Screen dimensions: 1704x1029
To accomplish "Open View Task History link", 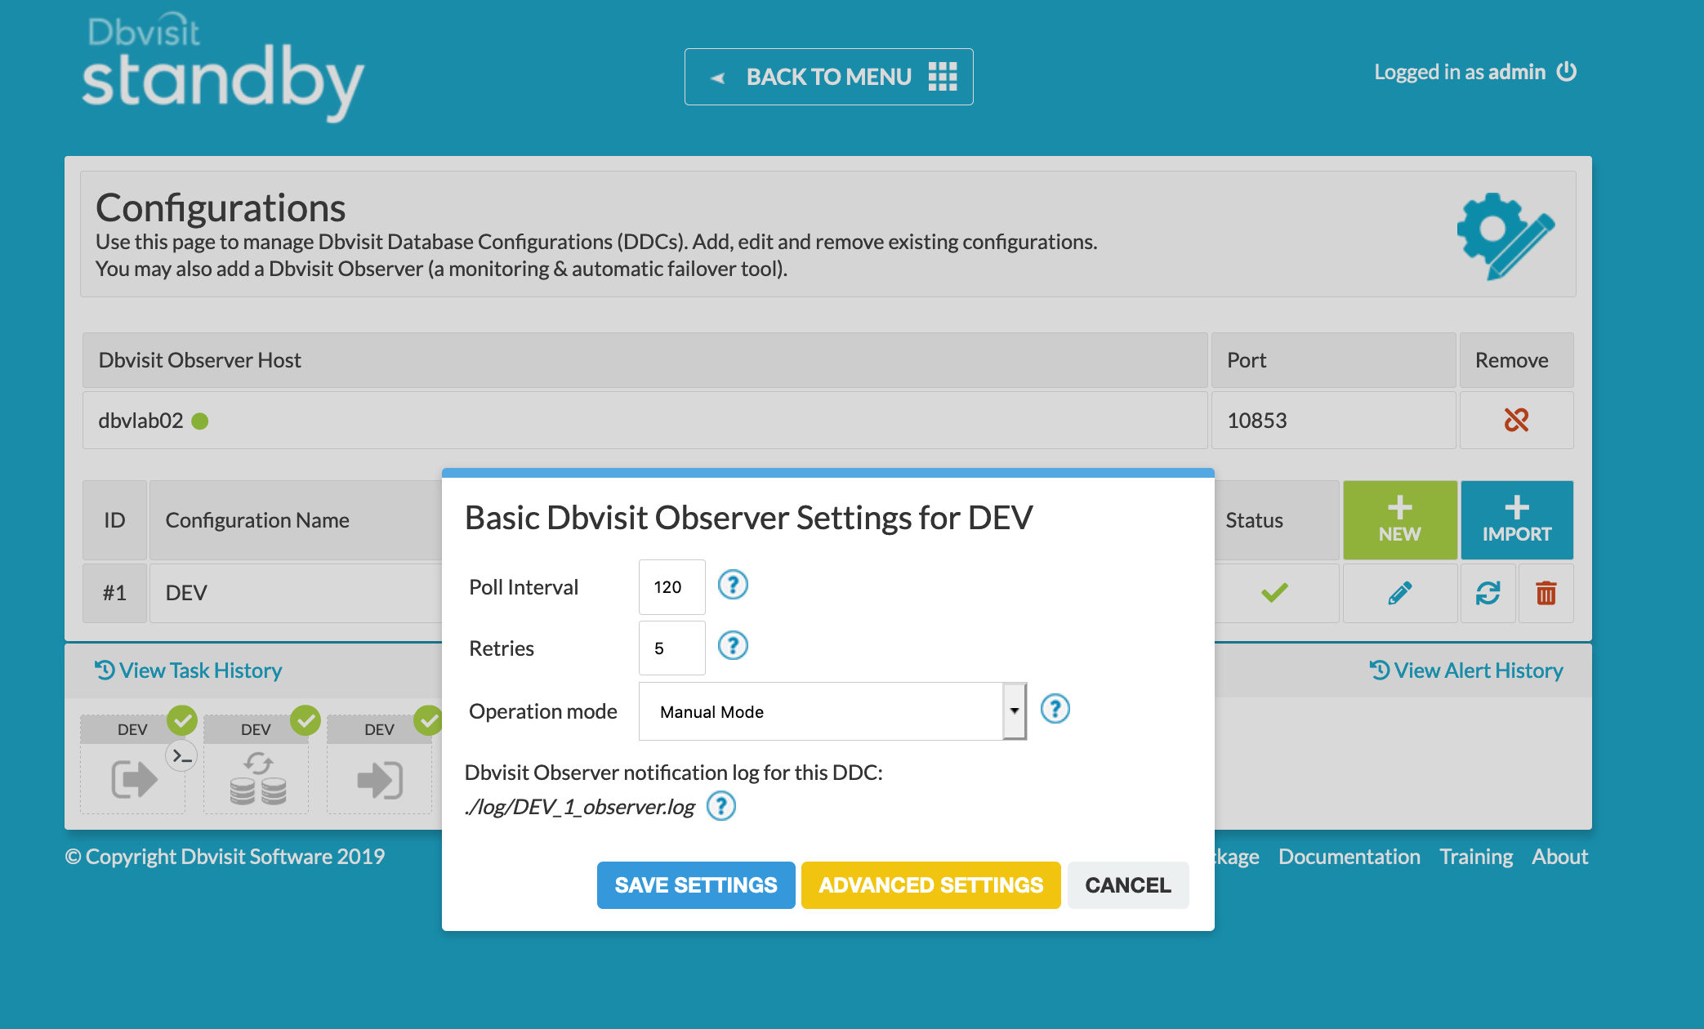I will (x=189, y=670).
